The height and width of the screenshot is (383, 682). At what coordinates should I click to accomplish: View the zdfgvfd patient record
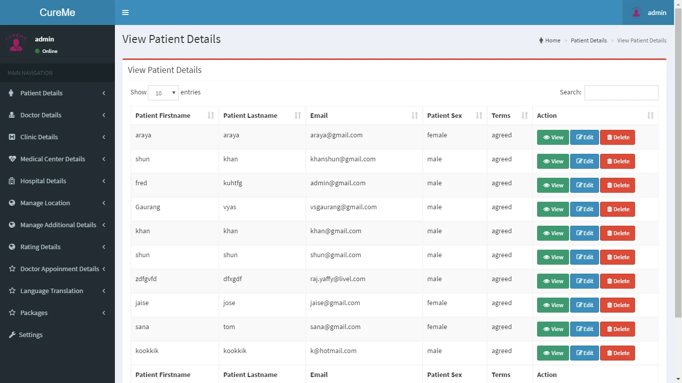click(x=553, y=281)
